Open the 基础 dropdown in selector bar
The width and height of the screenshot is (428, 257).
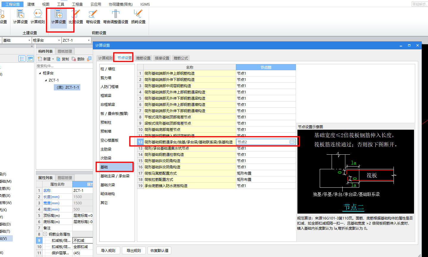pos(29,40)
